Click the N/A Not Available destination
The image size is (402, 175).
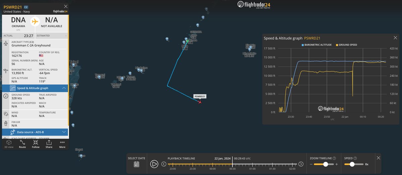pos(51,22)
